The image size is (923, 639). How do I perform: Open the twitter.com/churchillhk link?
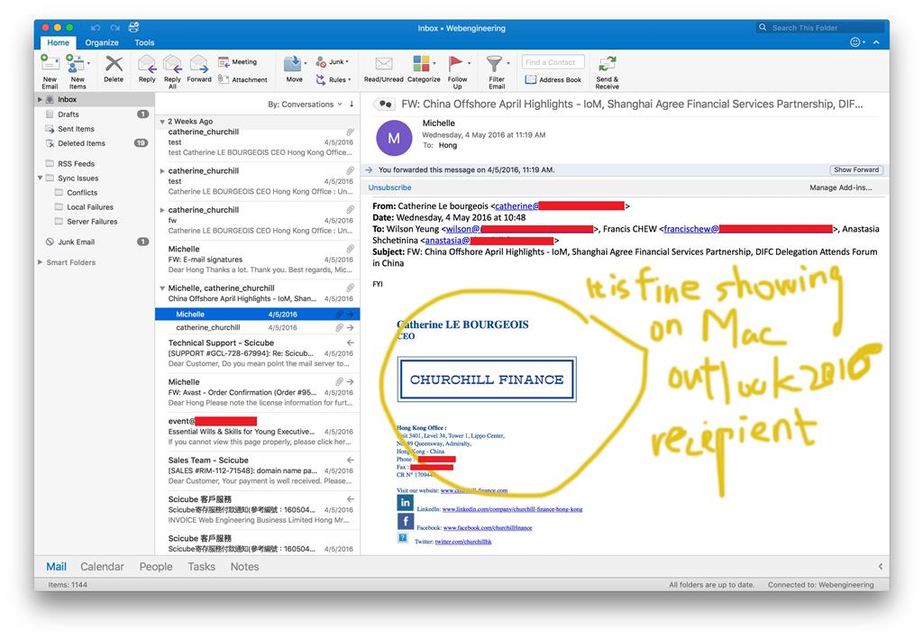(x=463, y=542)
